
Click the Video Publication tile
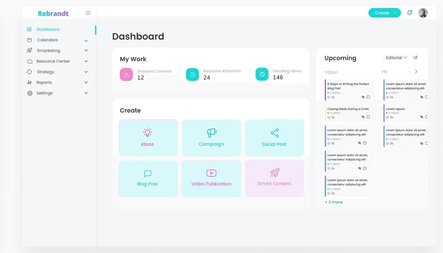click(212, 179)
